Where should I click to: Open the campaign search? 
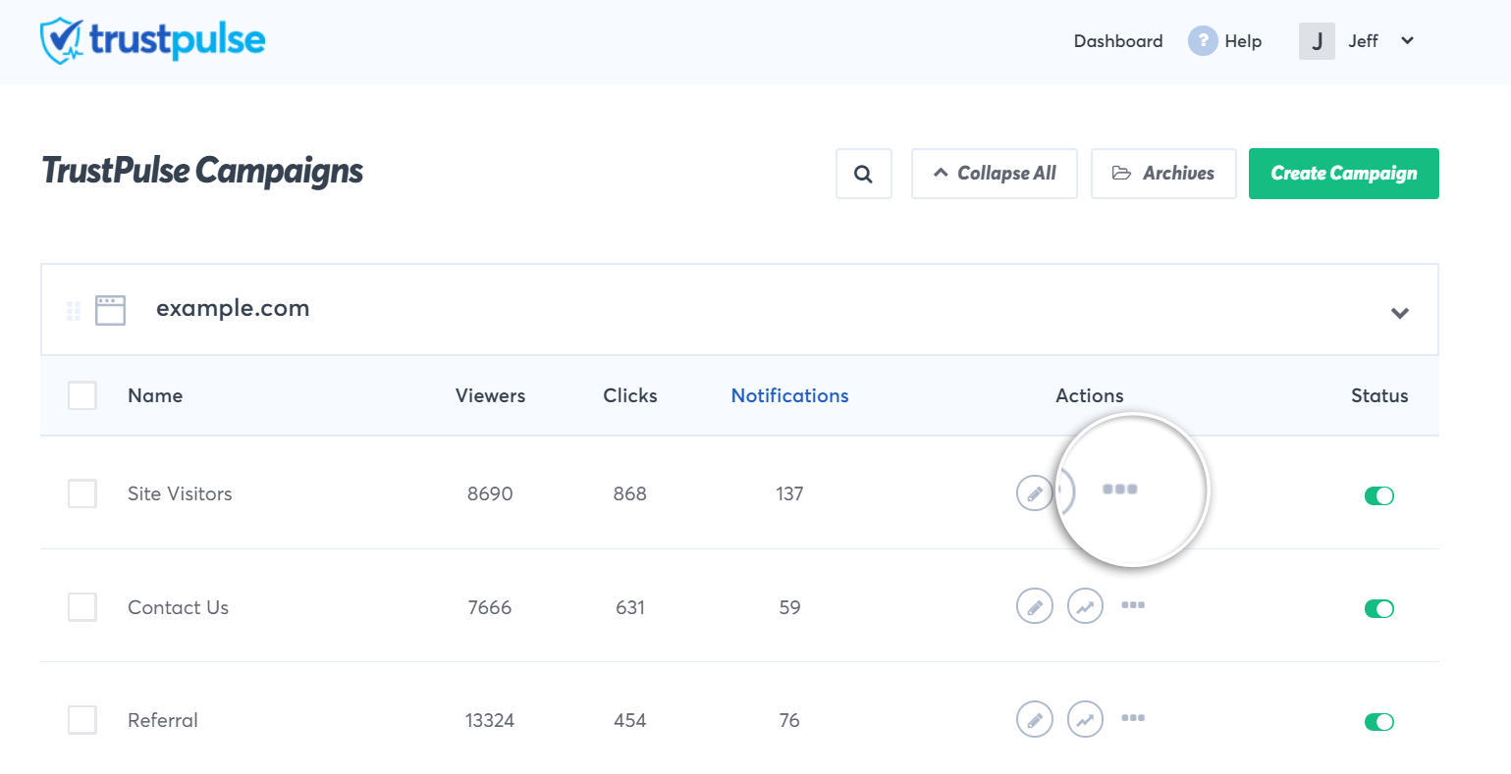coord(864,174)
